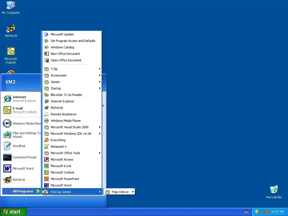Select the Accessories folder entry
Screen dimensions: 288x216
click(72, 75)
